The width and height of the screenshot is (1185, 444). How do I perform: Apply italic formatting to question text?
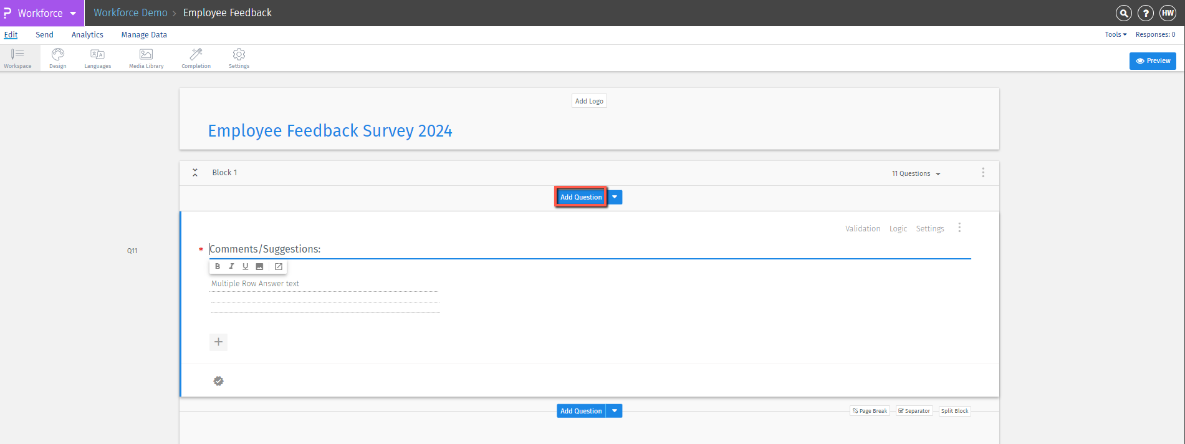pyautogui.click(x=231, y=266)
